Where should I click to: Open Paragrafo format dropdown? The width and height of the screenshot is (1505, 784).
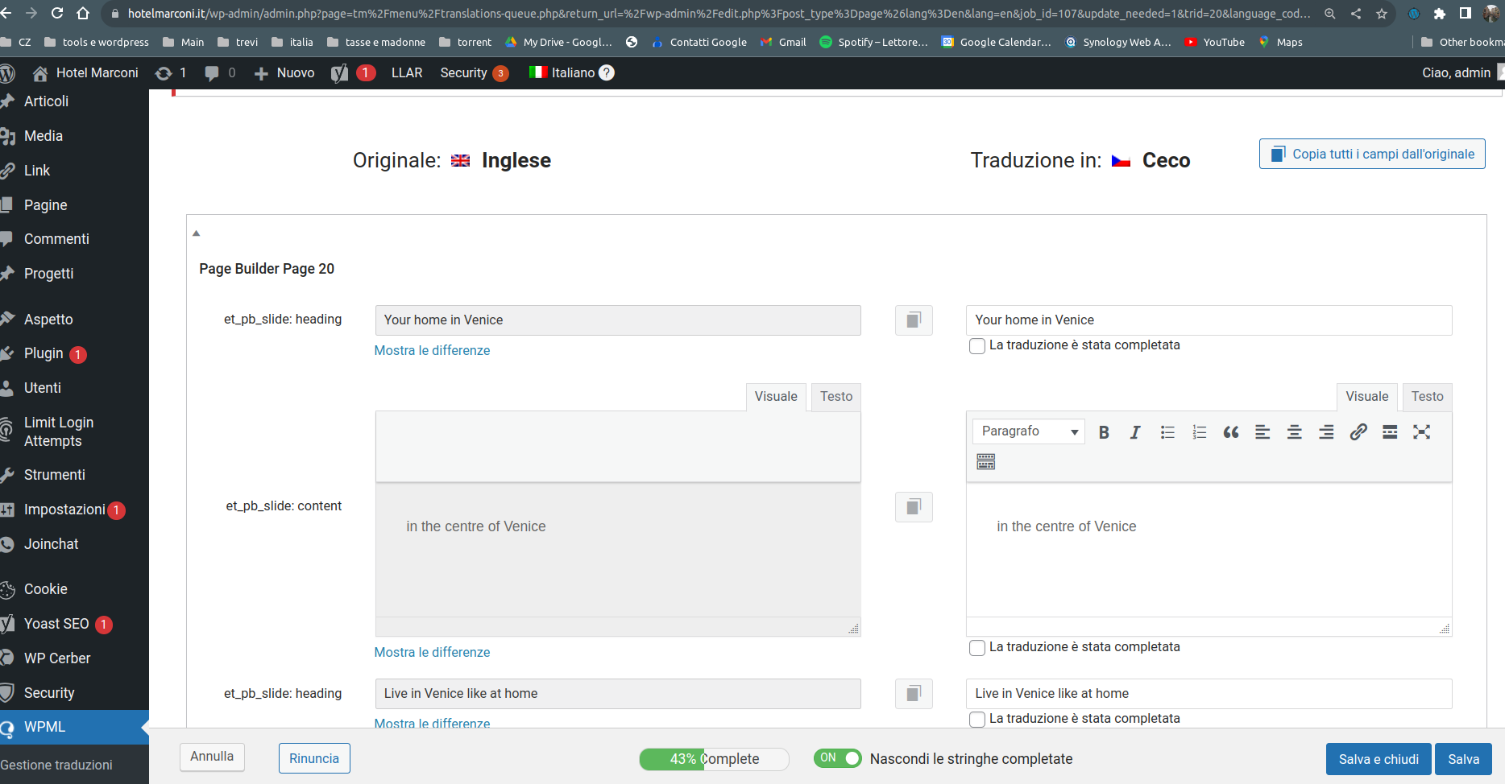coord(1029,431)
